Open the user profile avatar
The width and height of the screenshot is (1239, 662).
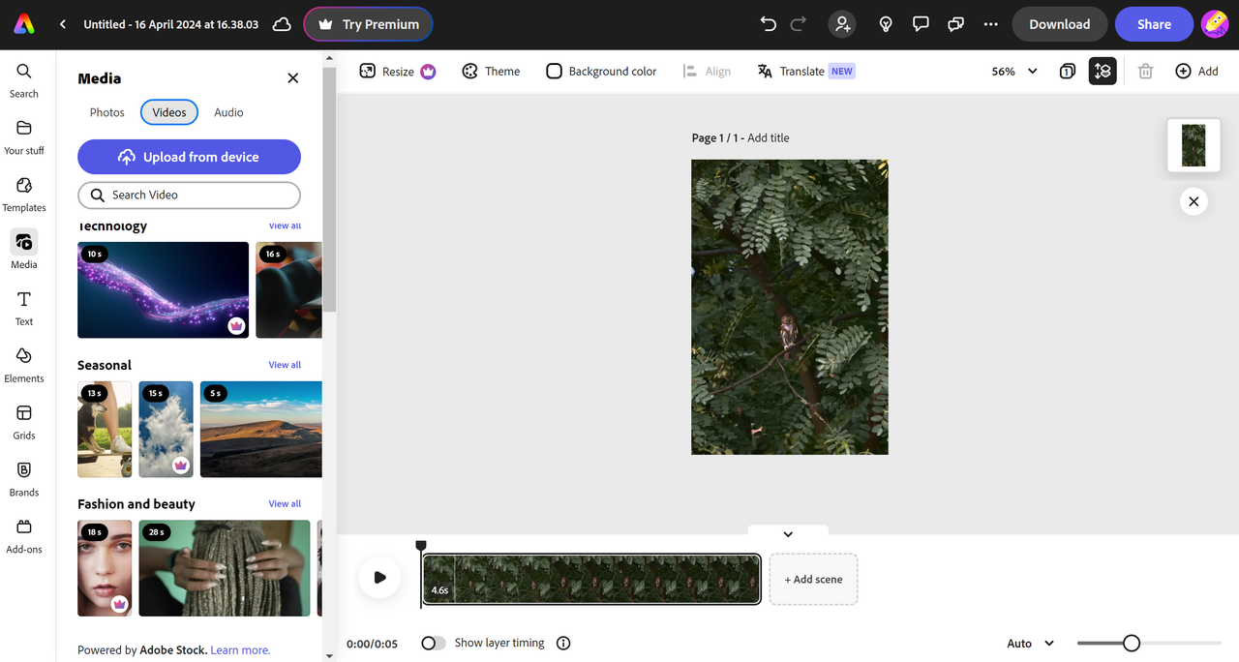coord(1215,24)
